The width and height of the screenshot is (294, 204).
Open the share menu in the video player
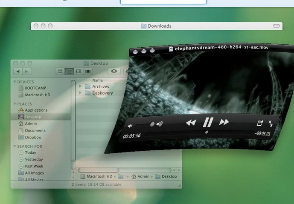[259, 124]
